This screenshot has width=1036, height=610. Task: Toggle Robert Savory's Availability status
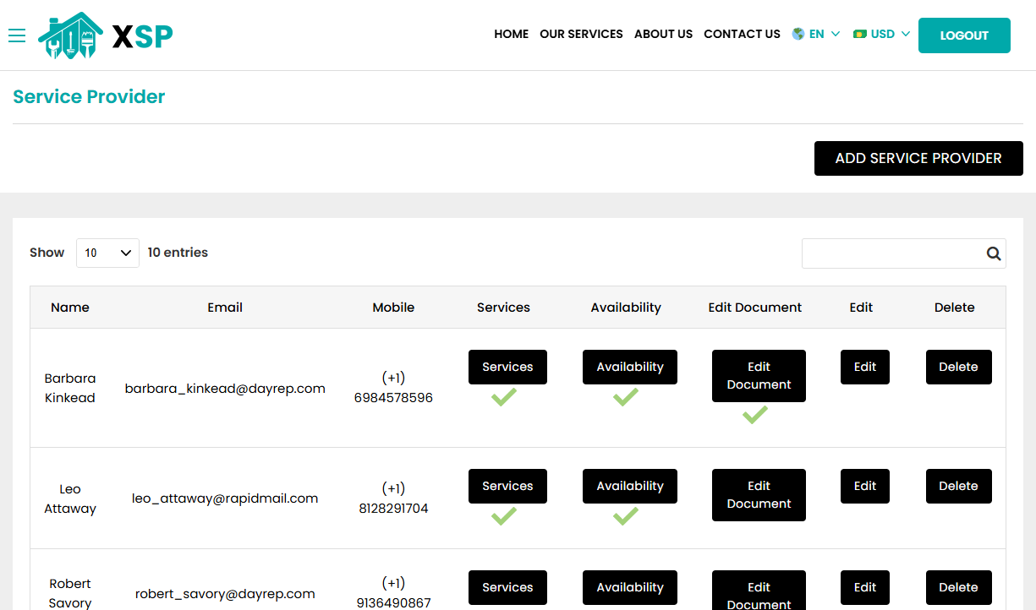click(629, 587)
